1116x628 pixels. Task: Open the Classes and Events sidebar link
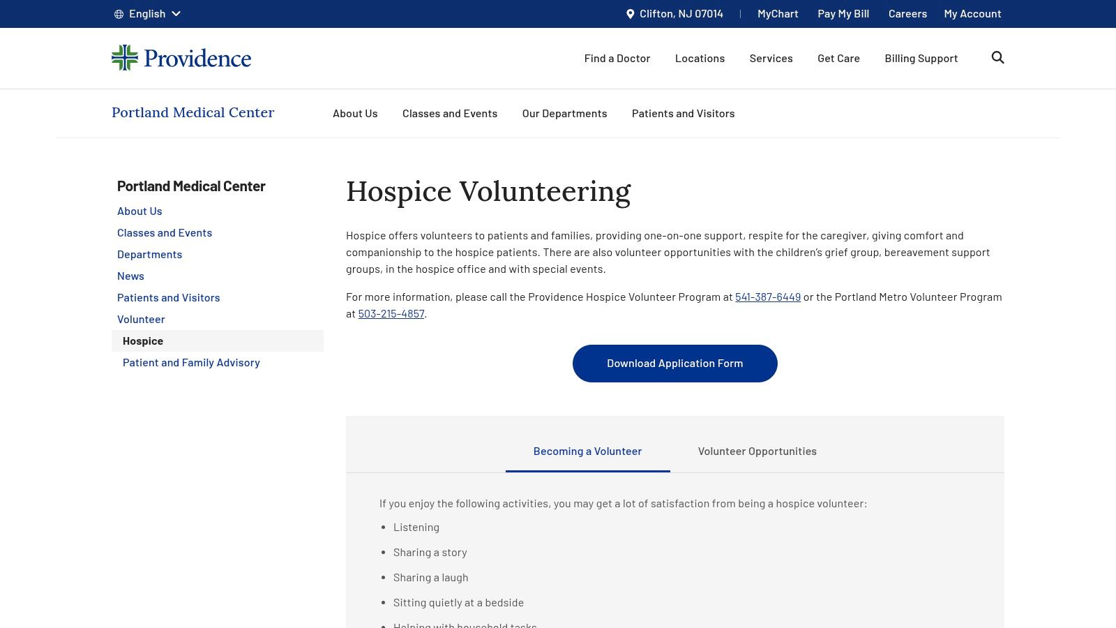(165, 232)
